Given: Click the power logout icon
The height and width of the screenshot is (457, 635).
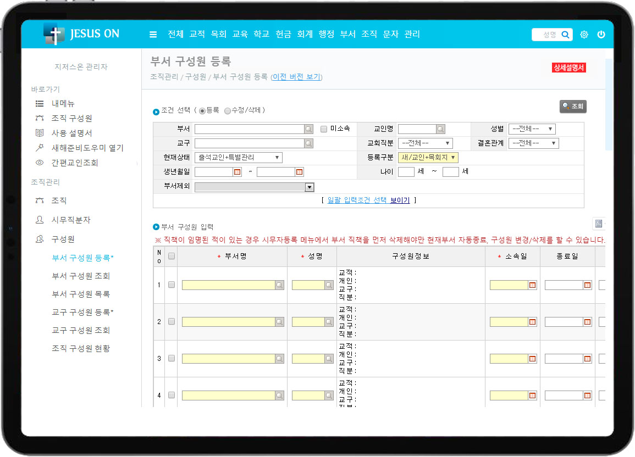Looking at the screenshot, I should 601,35.
